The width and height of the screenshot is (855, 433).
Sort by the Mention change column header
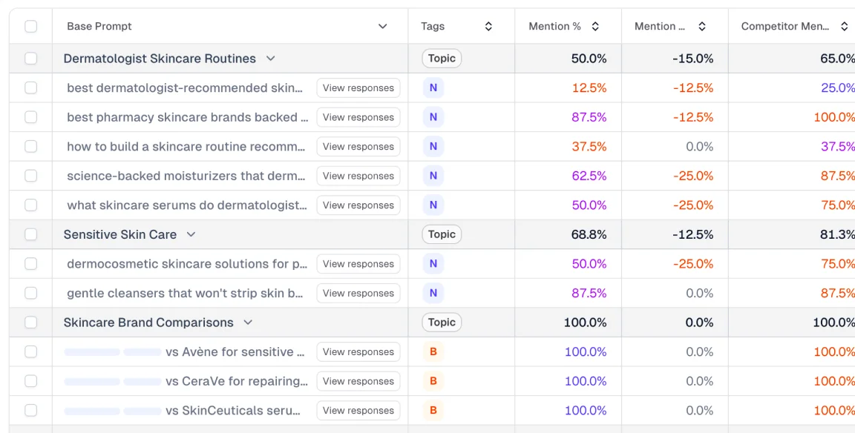click(701, 27)
